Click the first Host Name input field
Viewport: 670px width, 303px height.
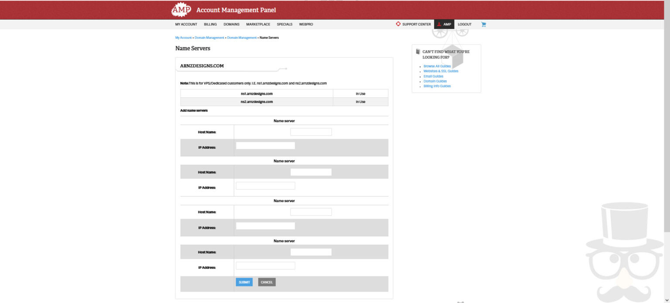coord(311,131)
